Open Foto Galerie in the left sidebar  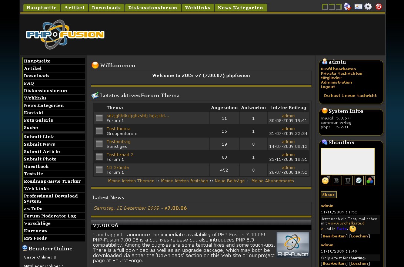coord(54,120)
